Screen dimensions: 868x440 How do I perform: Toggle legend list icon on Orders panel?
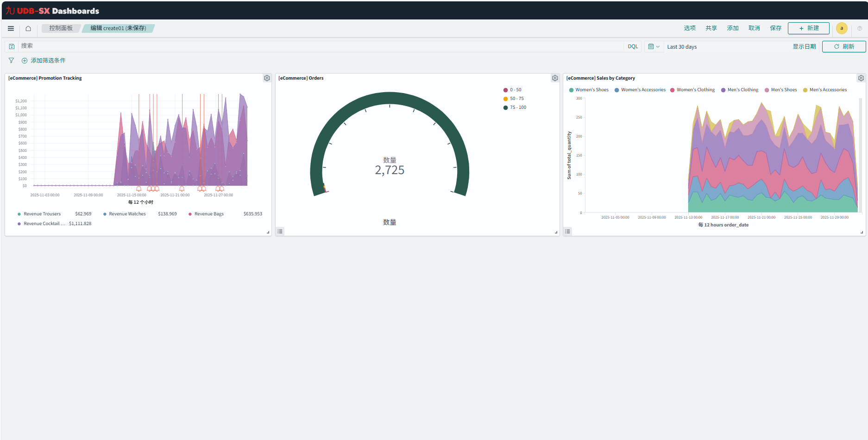[x=280, y=231]
